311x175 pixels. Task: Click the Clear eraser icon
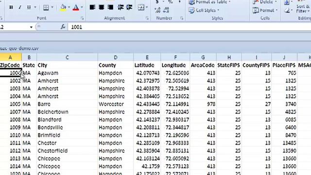pyautogui.click(x=287, y=10)
